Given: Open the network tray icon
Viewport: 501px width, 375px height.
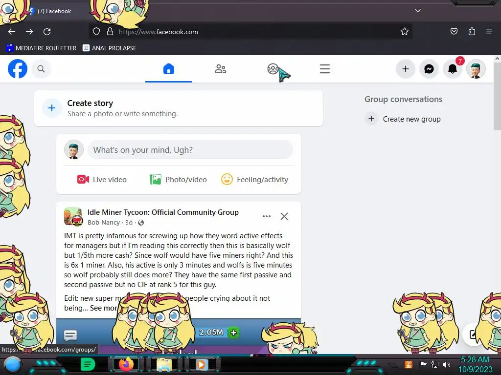Looking at the screenshot, I should (x=435, y=364).
